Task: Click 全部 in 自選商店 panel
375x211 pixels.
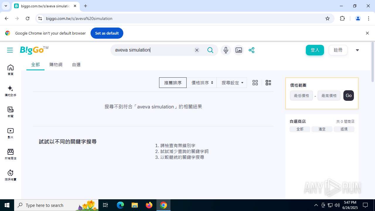Action: point(300,129)
